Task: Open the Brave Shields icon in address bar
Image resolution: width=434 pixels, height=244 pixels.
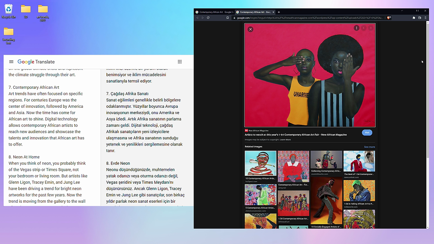Action: pos(389,18)
